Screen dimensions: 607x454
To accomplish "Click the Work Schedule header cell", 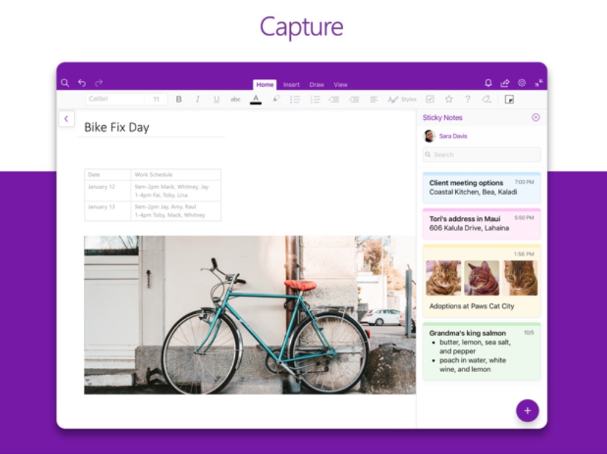I will [176, 175].
